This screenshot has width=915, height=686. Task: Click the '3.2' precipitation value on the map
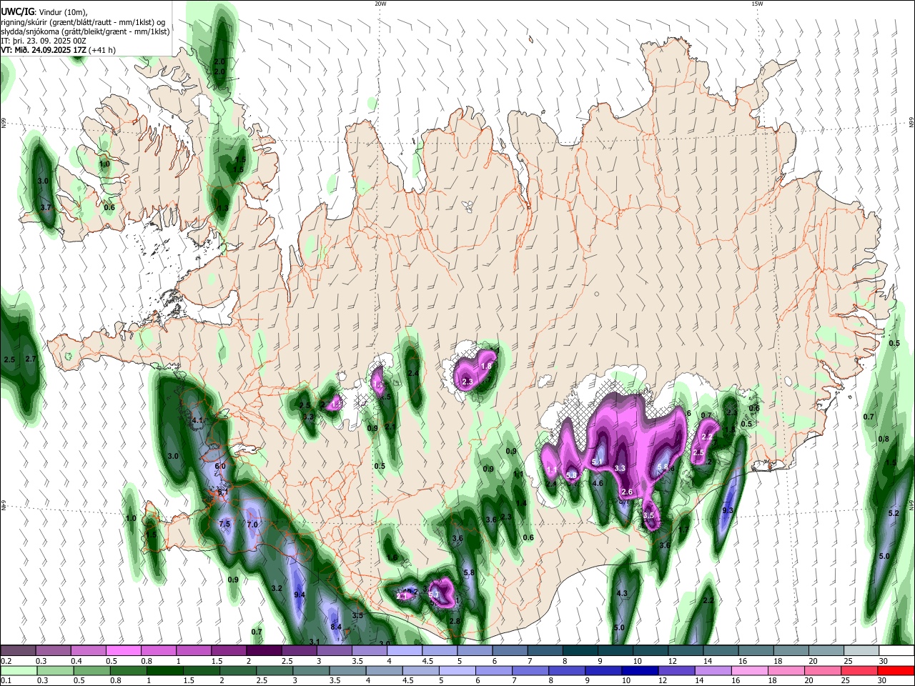tap(277, 588)
